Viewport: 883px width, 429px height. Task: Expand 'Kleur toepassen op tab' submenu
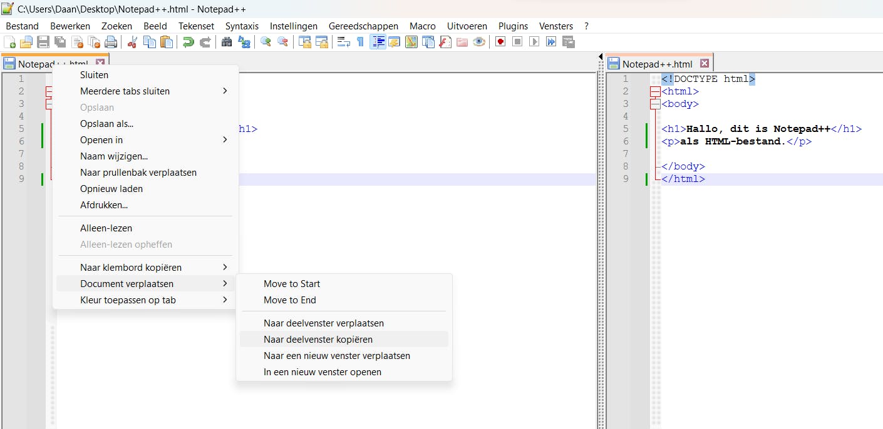click(128, 300)
